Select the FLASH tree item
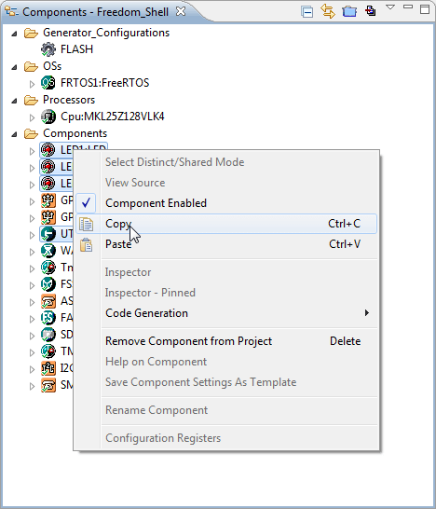The width and height of the screenshot is (436, 509). pyautogui.click(x=77, y=49)
